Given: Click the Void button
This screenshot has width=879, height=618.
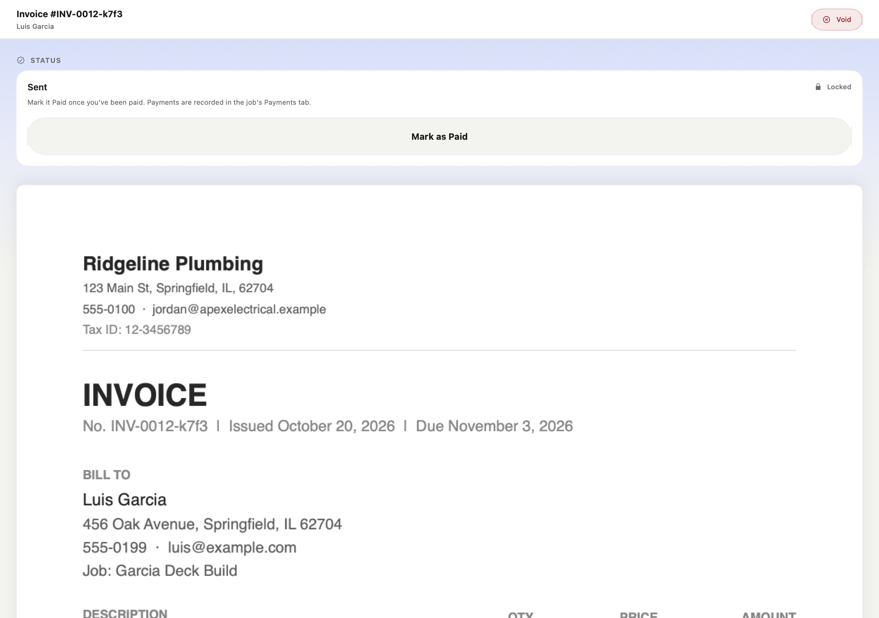Looking at the screenshot, I should (836, 20).
